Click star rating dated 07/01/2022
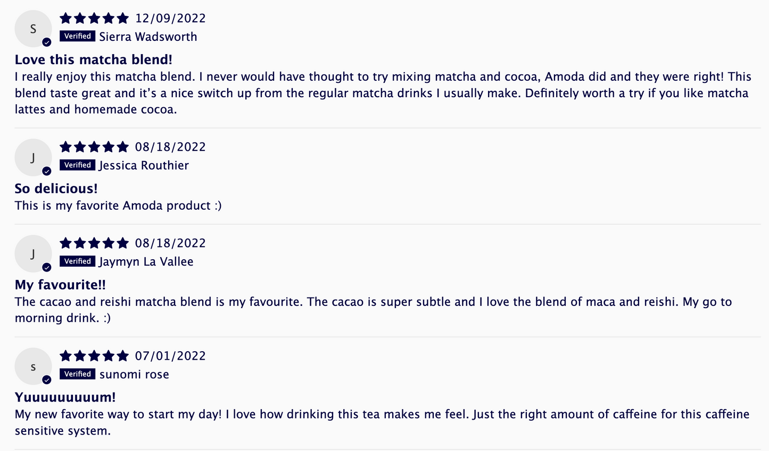Screen dimensions: 769x451 [94, 356]
